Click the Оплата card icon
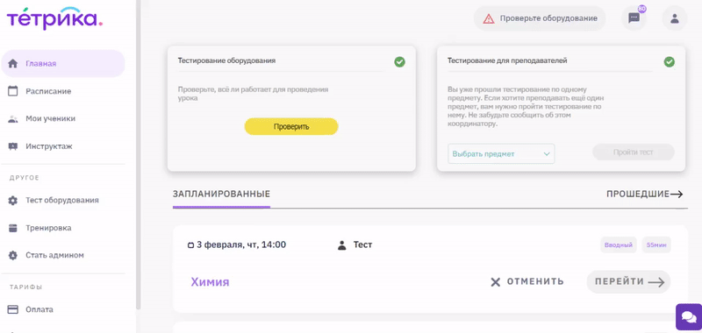The width and height of the screenshot is (702, 333). tap(13, 309)
